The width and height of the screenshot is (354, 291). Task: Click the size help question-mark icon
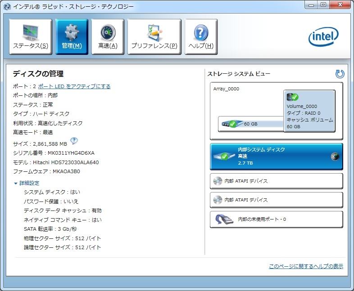pyautogui.click(x=74, y=141)
